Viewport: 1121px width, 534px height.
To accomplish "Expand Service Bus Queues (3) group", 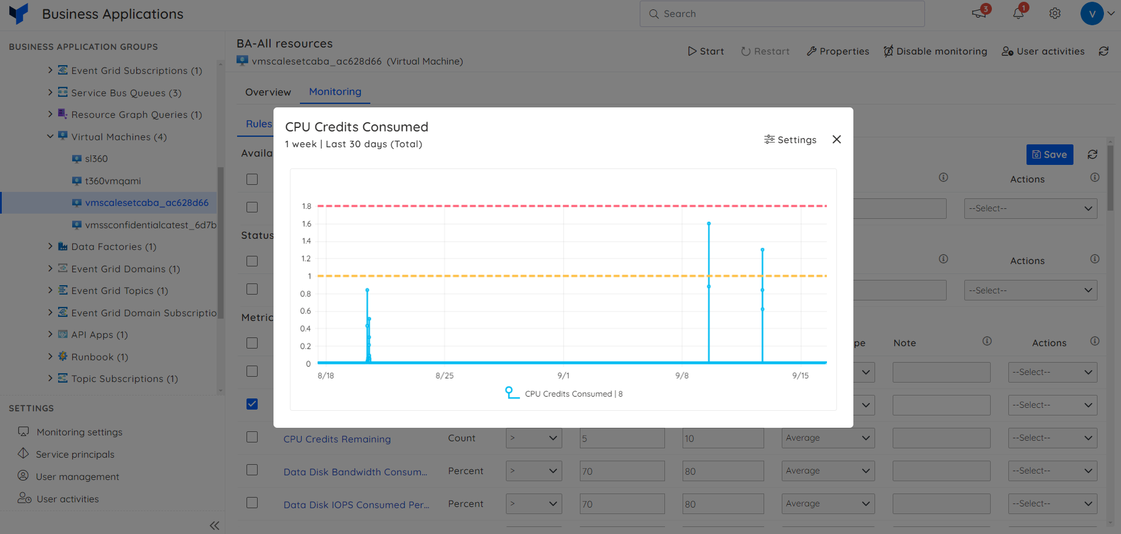I will click(50, 92).
